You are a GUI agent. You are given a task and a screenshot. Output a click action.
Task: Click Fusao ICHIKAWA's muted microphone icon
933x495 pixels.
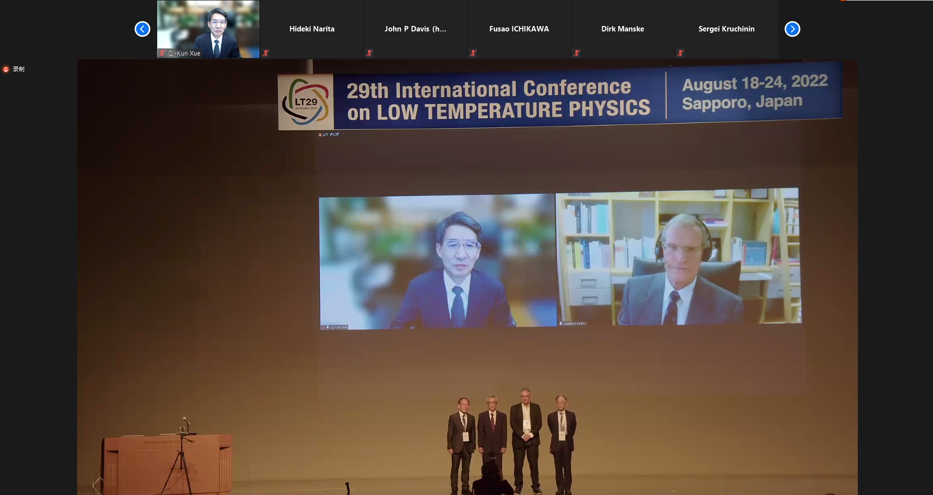pos(473,53)
